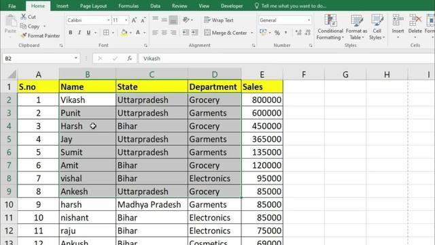Image resolution: width=435 pixels, height=245 pixels.
Task: Click Tell me what you want box
Action: pyautogui.click(x=290, y=6)
